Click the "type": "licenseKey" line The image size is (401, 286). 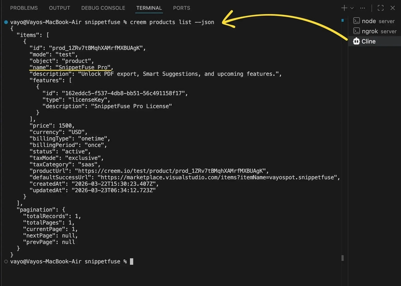click(76, 100)
